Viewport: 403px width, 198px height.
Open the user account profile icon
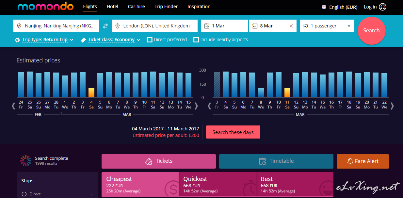(x=383, y=7)
